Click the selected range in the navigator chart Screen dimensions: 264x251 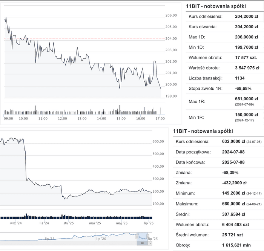[143, 237]
